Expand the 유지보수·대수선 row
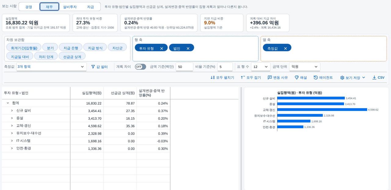 pos(12,133)
